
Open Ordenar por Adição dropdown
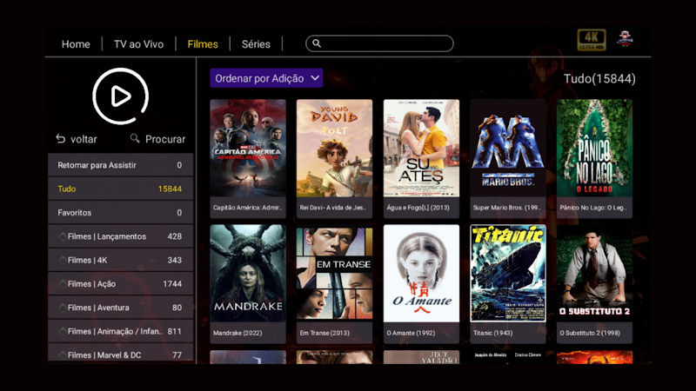[266, 78]
